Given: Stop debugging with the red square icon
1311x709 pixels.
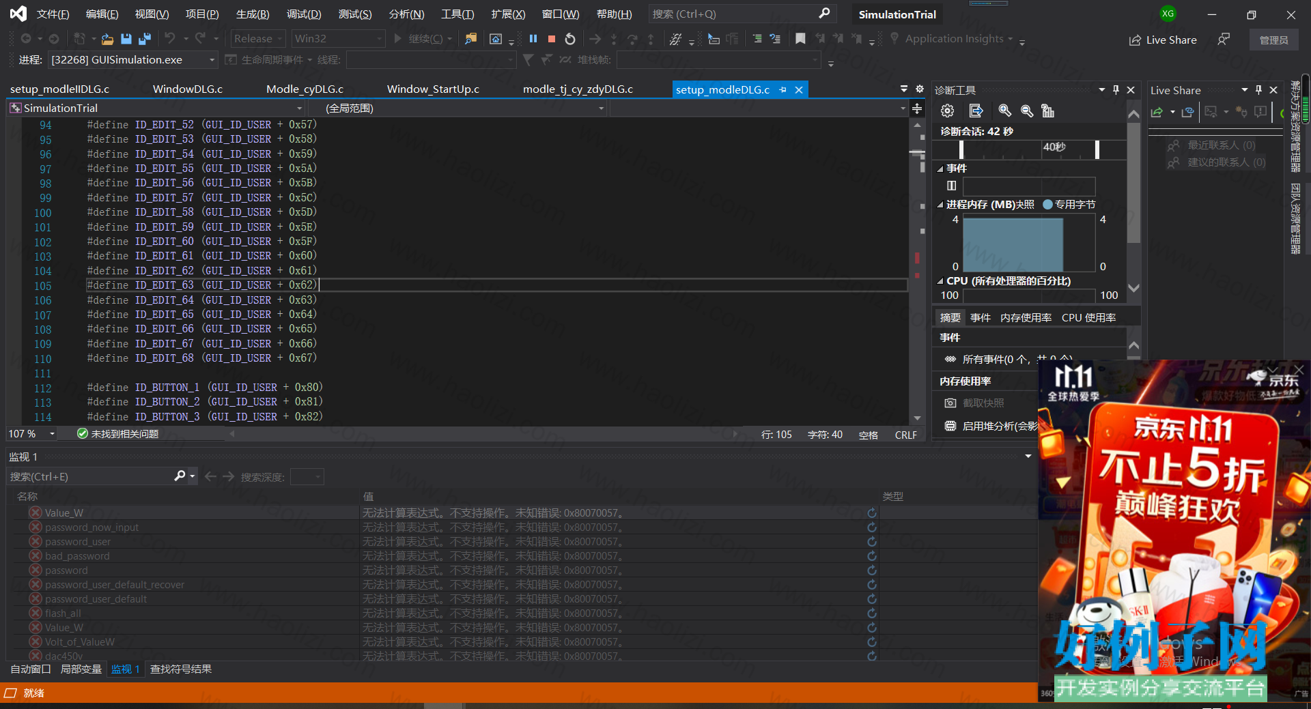Looking at the screenshot, I should pos(552,39).
